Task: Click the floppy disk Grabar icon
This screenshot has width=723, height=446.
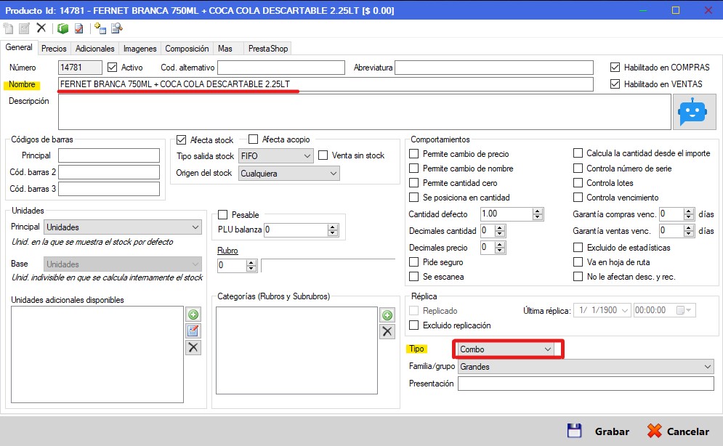Action: point(574,431)
